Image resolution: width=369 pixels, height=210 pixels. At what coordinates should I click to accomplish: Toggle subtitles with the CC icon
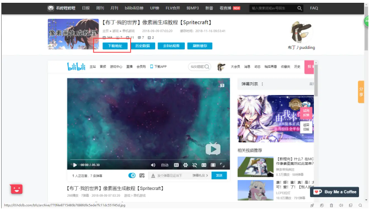tap(176, 165)
